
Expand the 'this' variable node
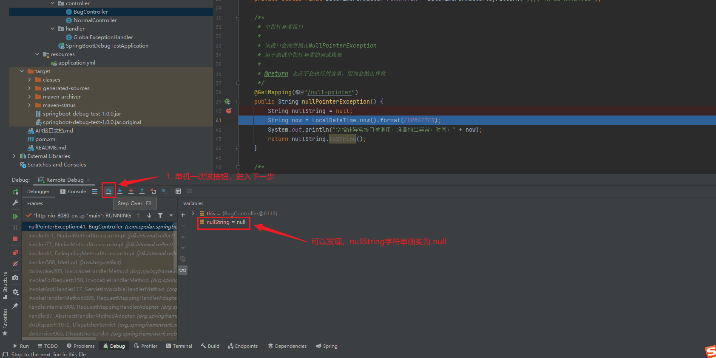tap(193, 214)
